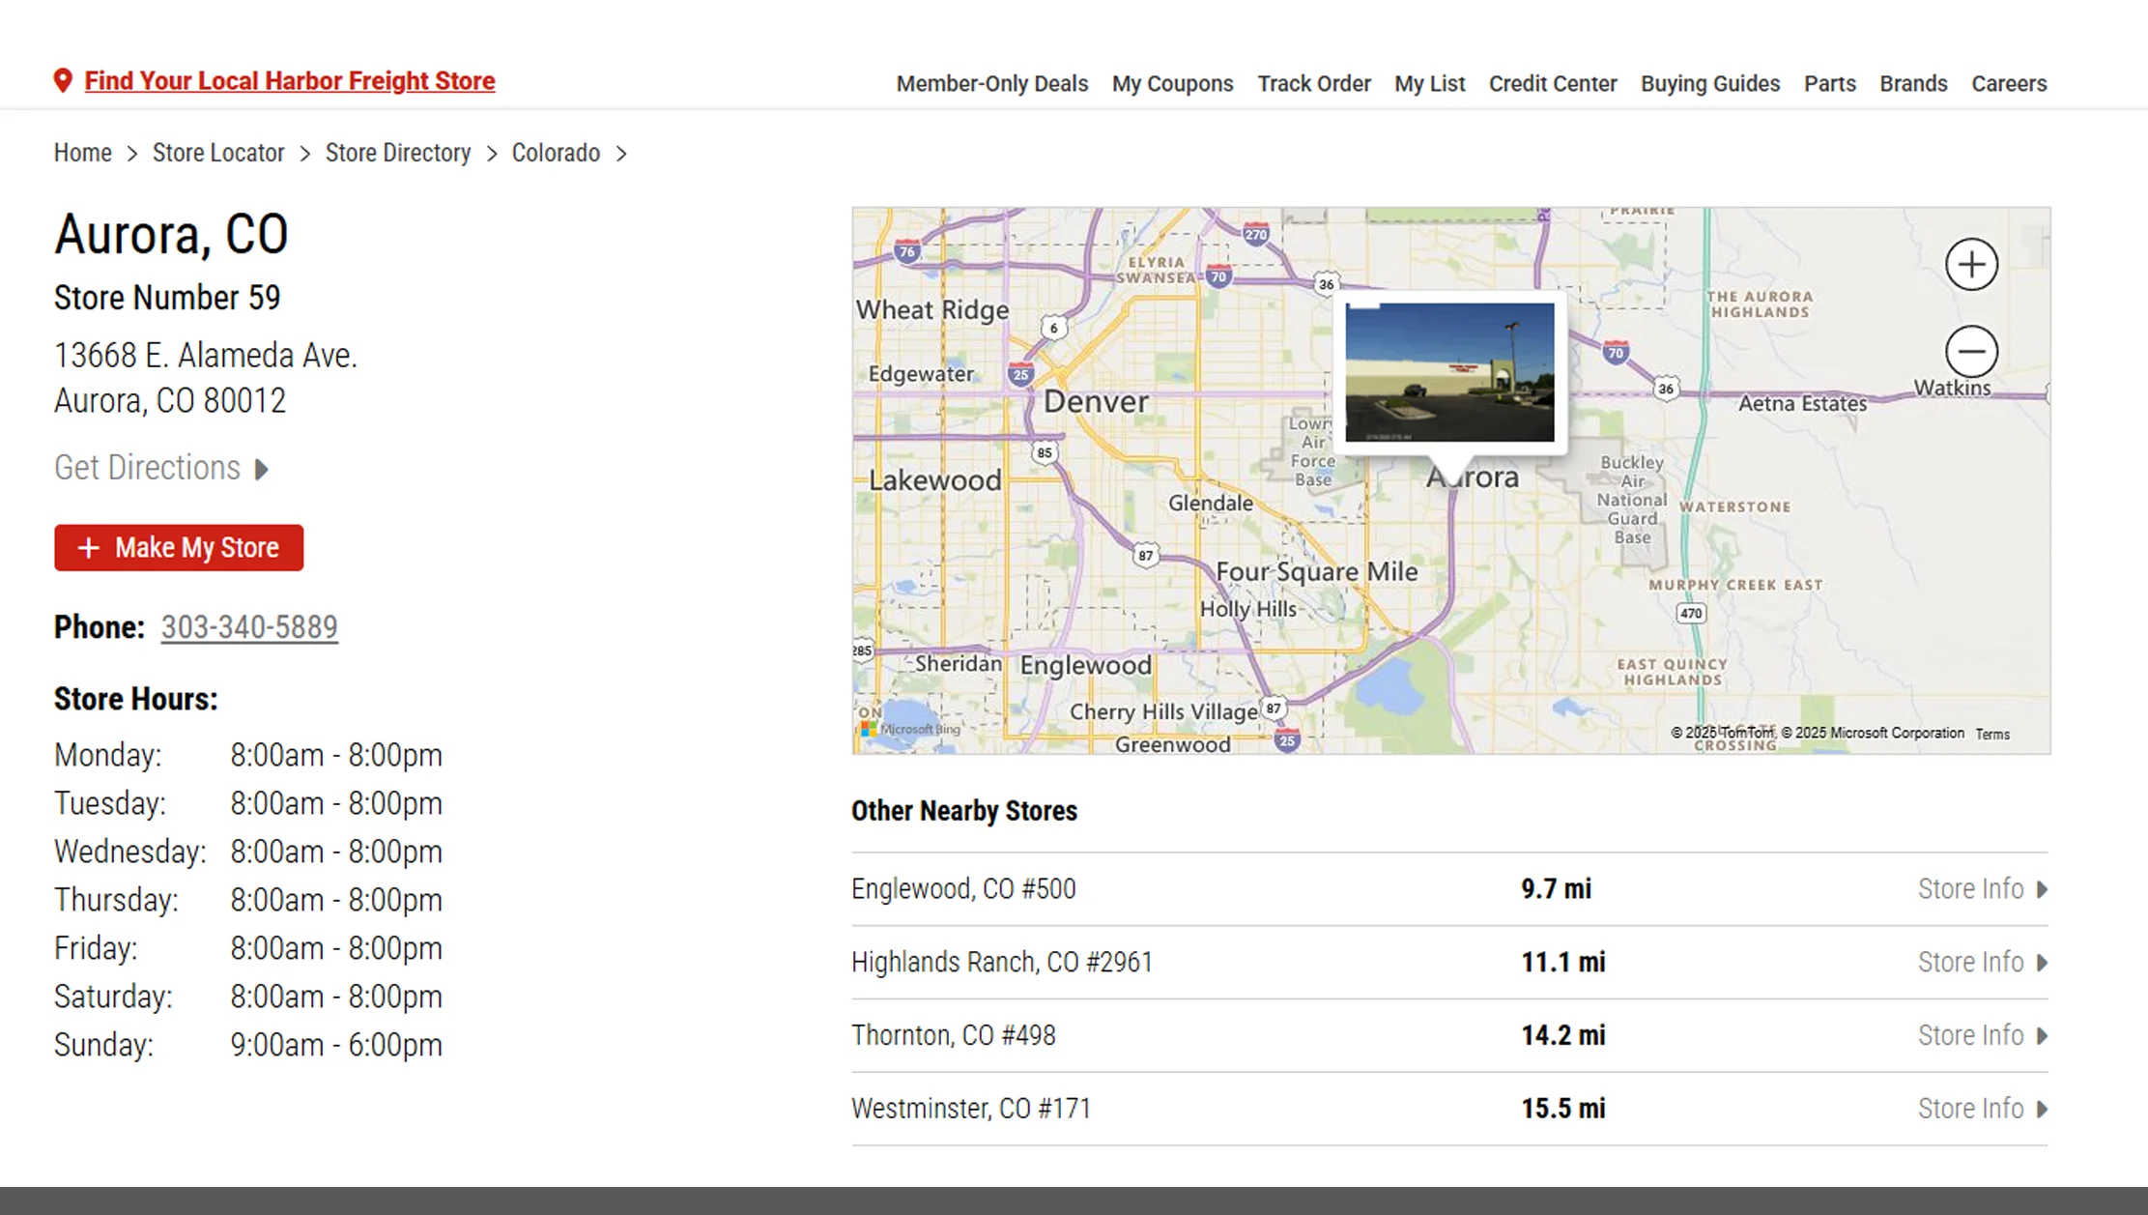Open Store Info for Thornton store
The height and width of the screenshot is (1215, 2148).
click(x=1970, y=1035)
